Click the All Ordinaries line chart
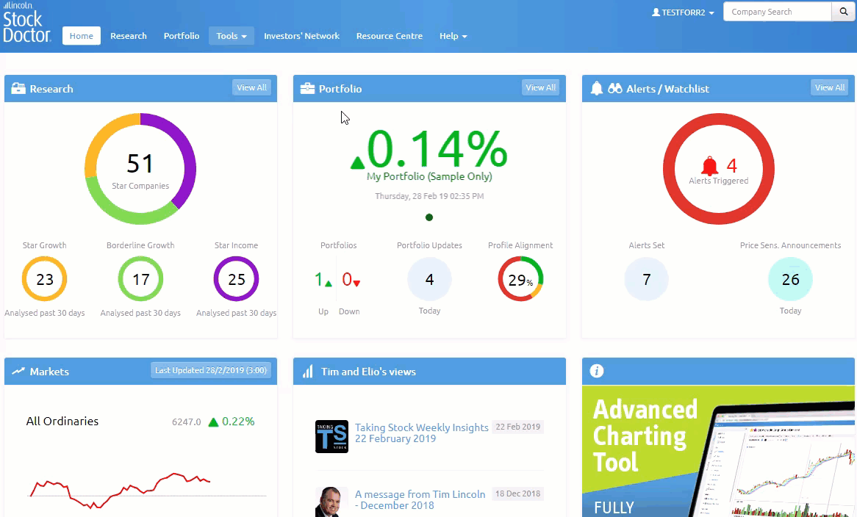Screen dimensions: 857x517 148,490
